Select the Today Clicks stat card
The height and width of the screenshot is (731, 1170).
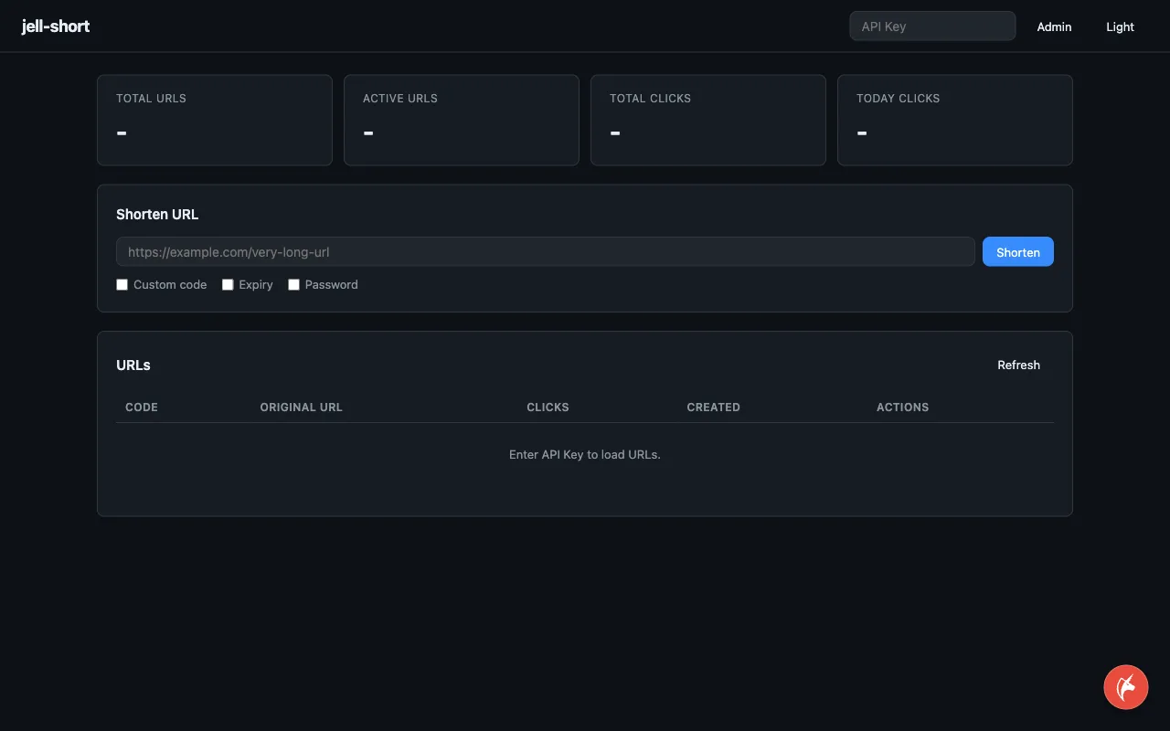click(955, 121)
